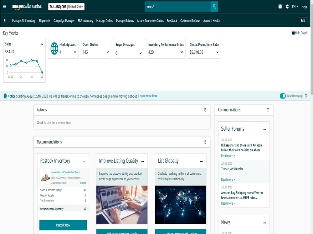Open List Globally more options

tap(201, 161)
